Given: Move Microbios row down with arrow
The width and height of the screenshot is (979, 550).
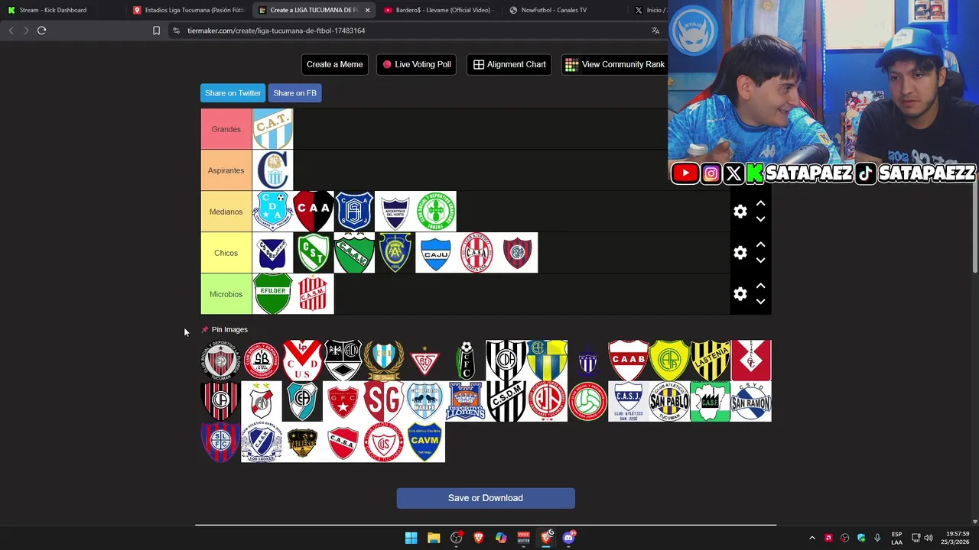Looking at the screenshot, I should click(760, 302).
